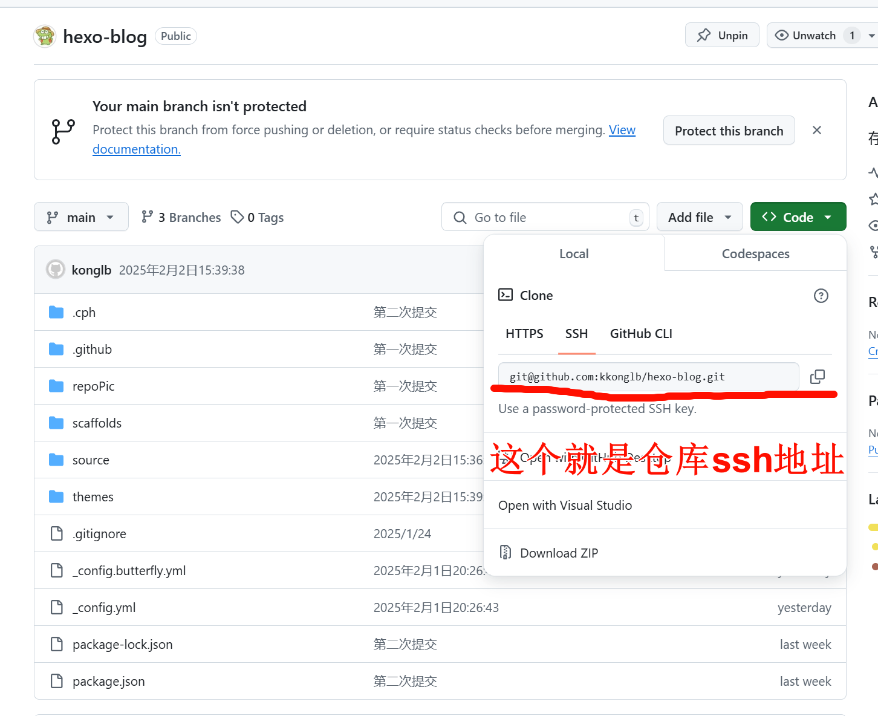This screenshot has height=716, width=878.
Task: Open the .gitignore file
Action: (99, 534)
